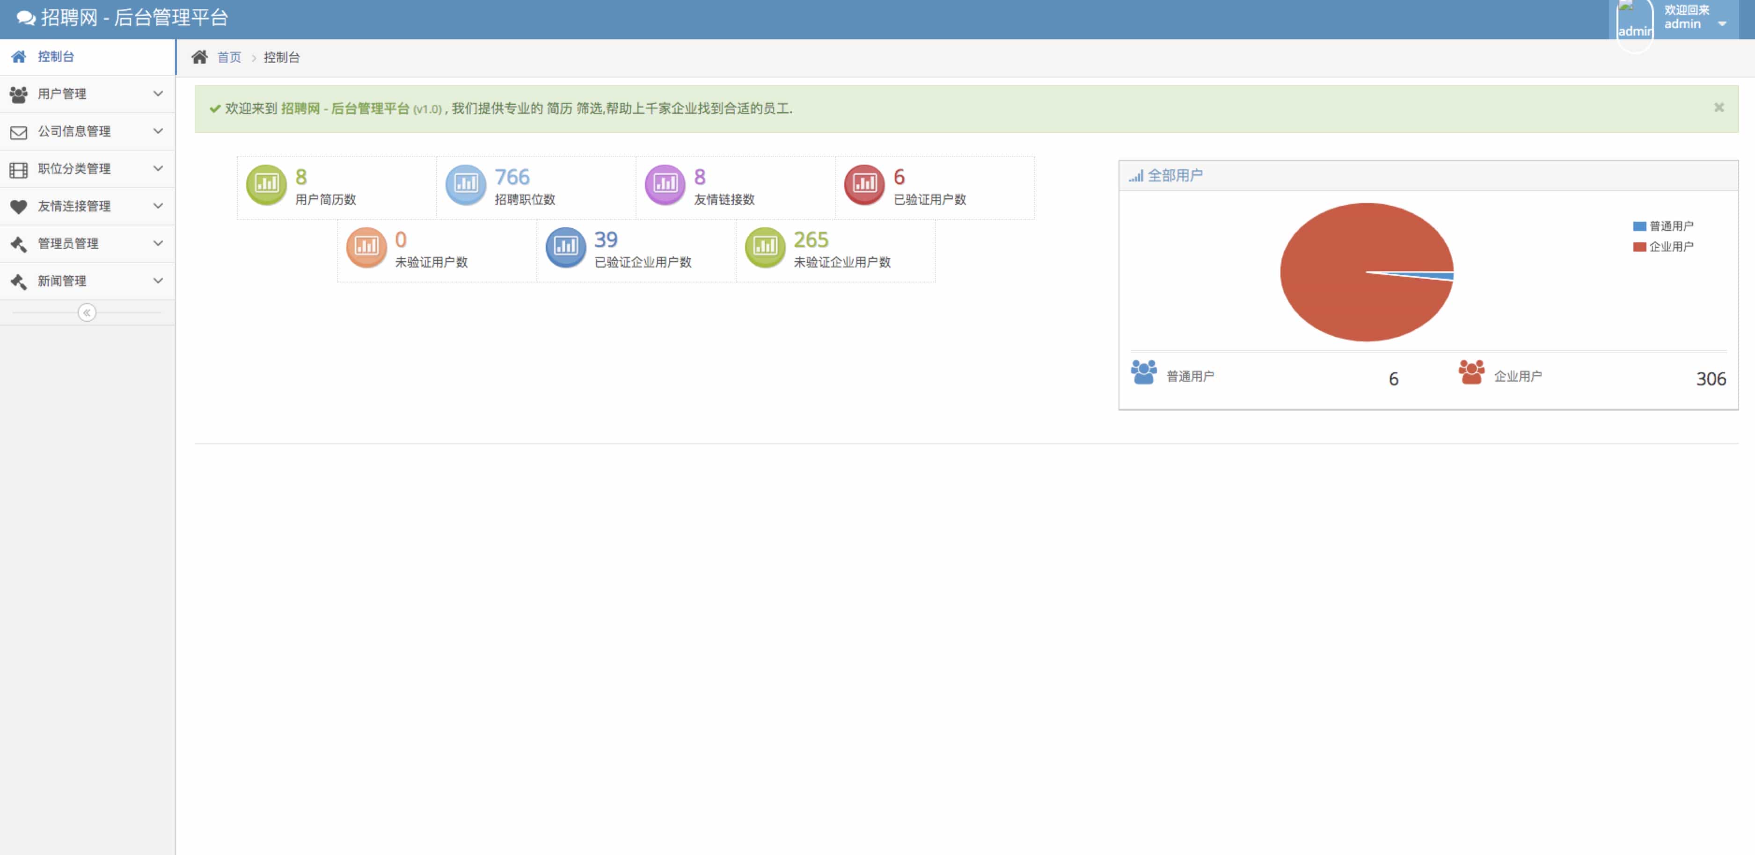Click the red 已验证用户数 chart icon
Image resolution: width=1755 pixels, height=855 pixels.
tap(864, 184)
